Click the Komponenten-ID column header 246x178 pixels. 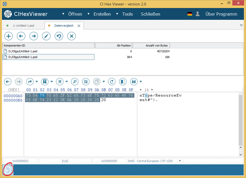click(49, 45)
